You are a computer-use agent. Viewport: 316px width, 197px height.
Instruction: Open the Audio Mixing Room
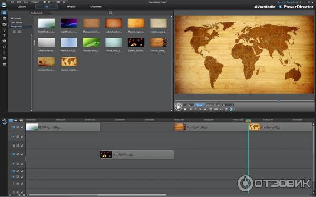tap(4, 47)
